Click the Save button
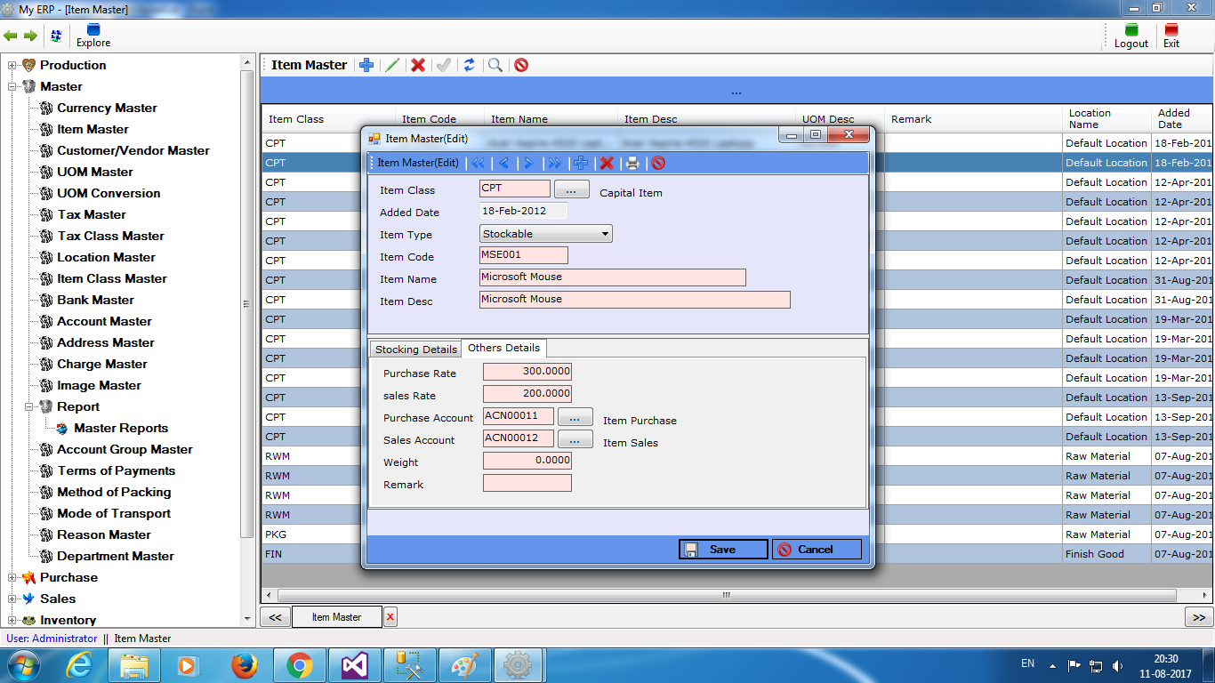 [x=723, y=550]
